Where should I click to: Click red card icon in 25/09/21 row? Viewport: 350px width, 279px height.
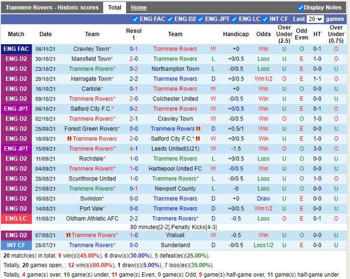198,129
